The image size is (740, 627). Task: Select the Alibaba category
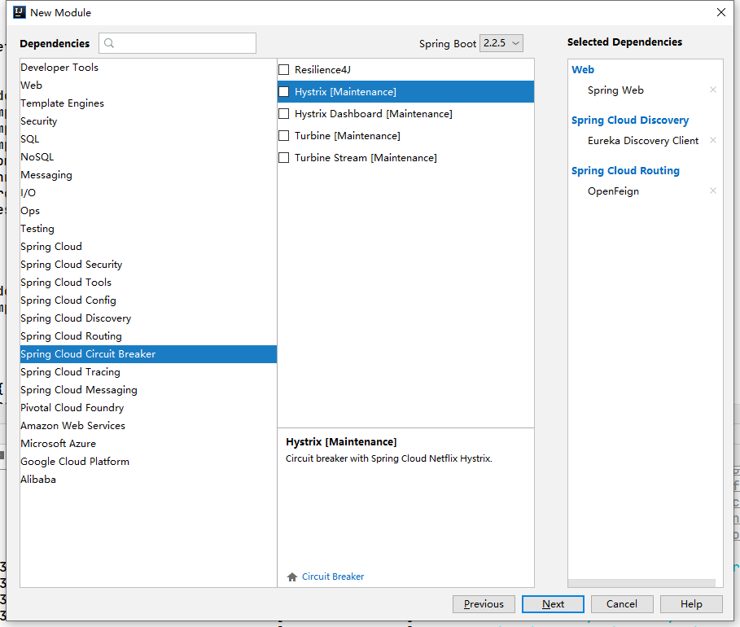pos(148,480)
